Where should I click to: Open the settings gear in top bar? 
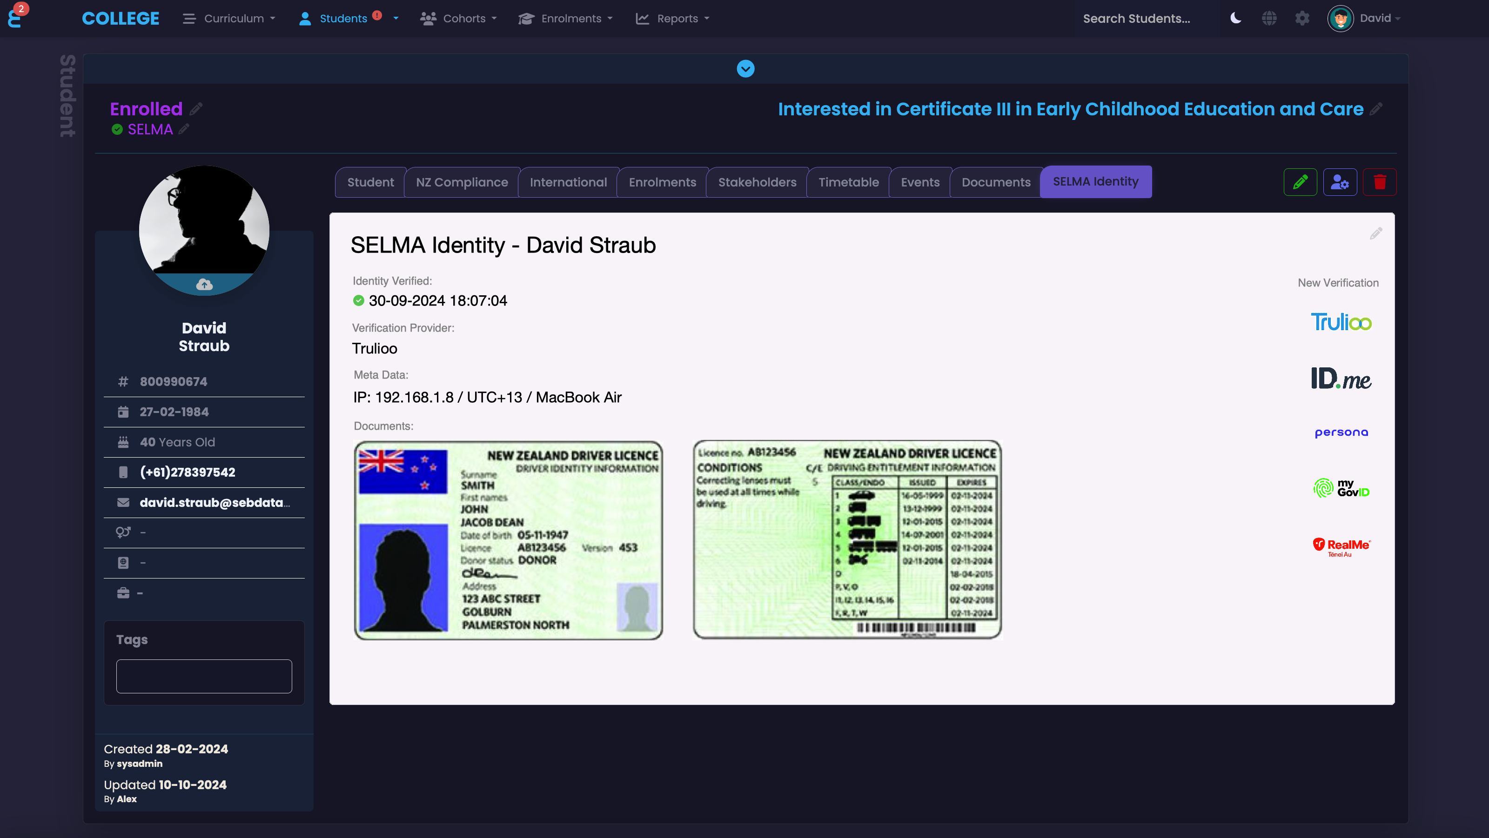pyautogui.click(x=1302, y=19)
